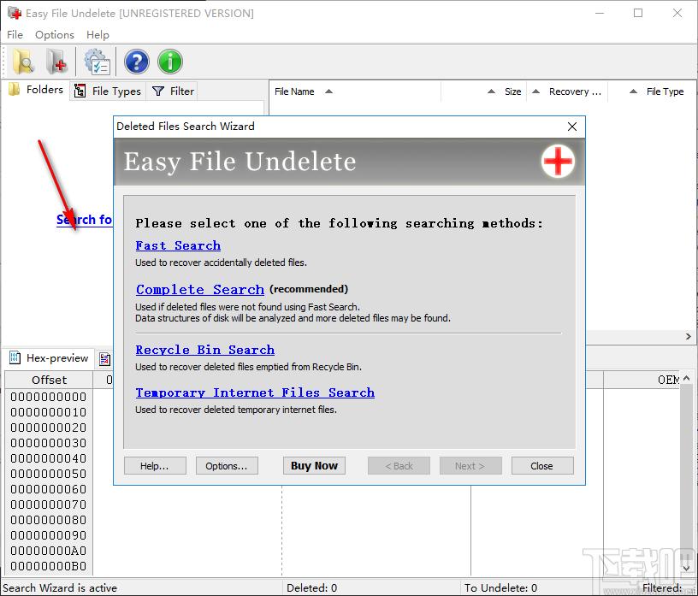Screen dimensions: 698x596
Task: Select offset row 0000000090
Action: (49, 535)
